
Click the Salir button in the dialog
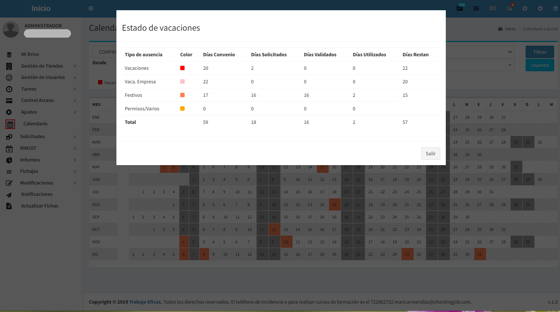pos(430,153)
